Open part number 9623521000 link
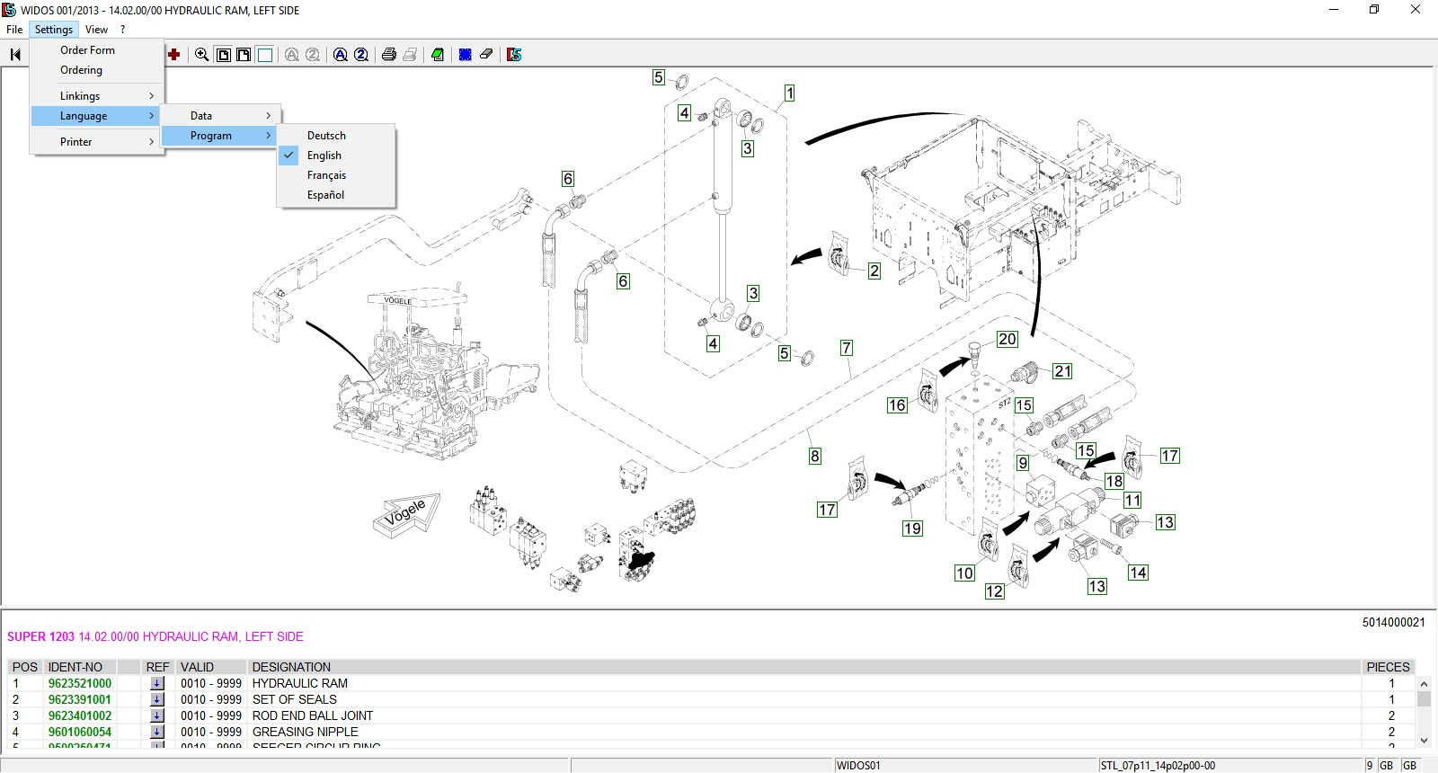Image resolution: width=1438 pixels, height=773 pixels. (80, 683)
